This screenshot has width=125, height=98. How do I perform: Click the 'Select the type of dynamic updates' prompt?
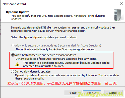click(x=44, y=37)
